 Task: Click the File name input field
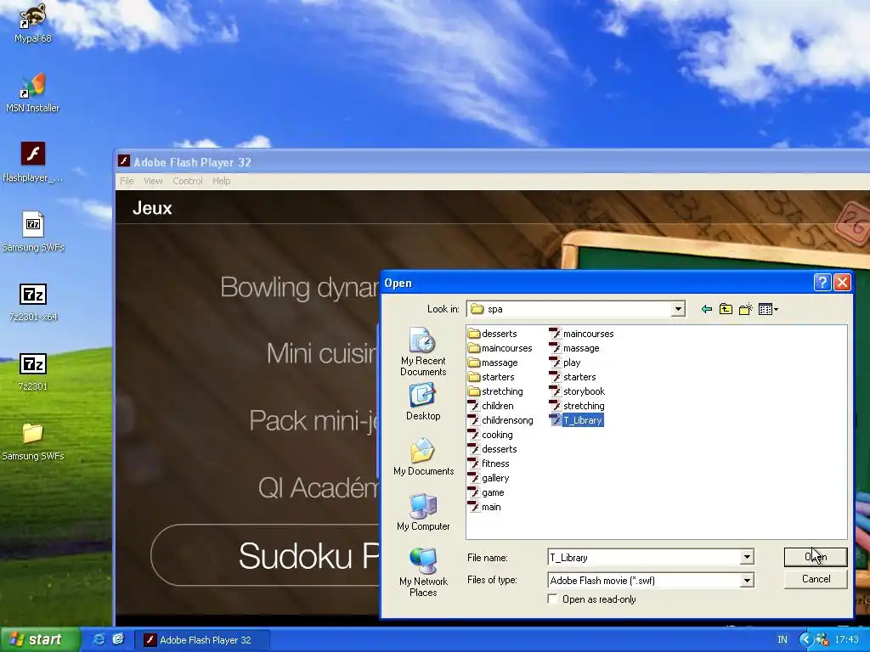pos(644,557)
